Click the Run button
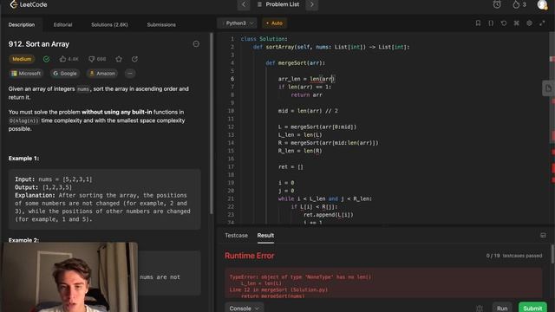 tap(502, 308)
